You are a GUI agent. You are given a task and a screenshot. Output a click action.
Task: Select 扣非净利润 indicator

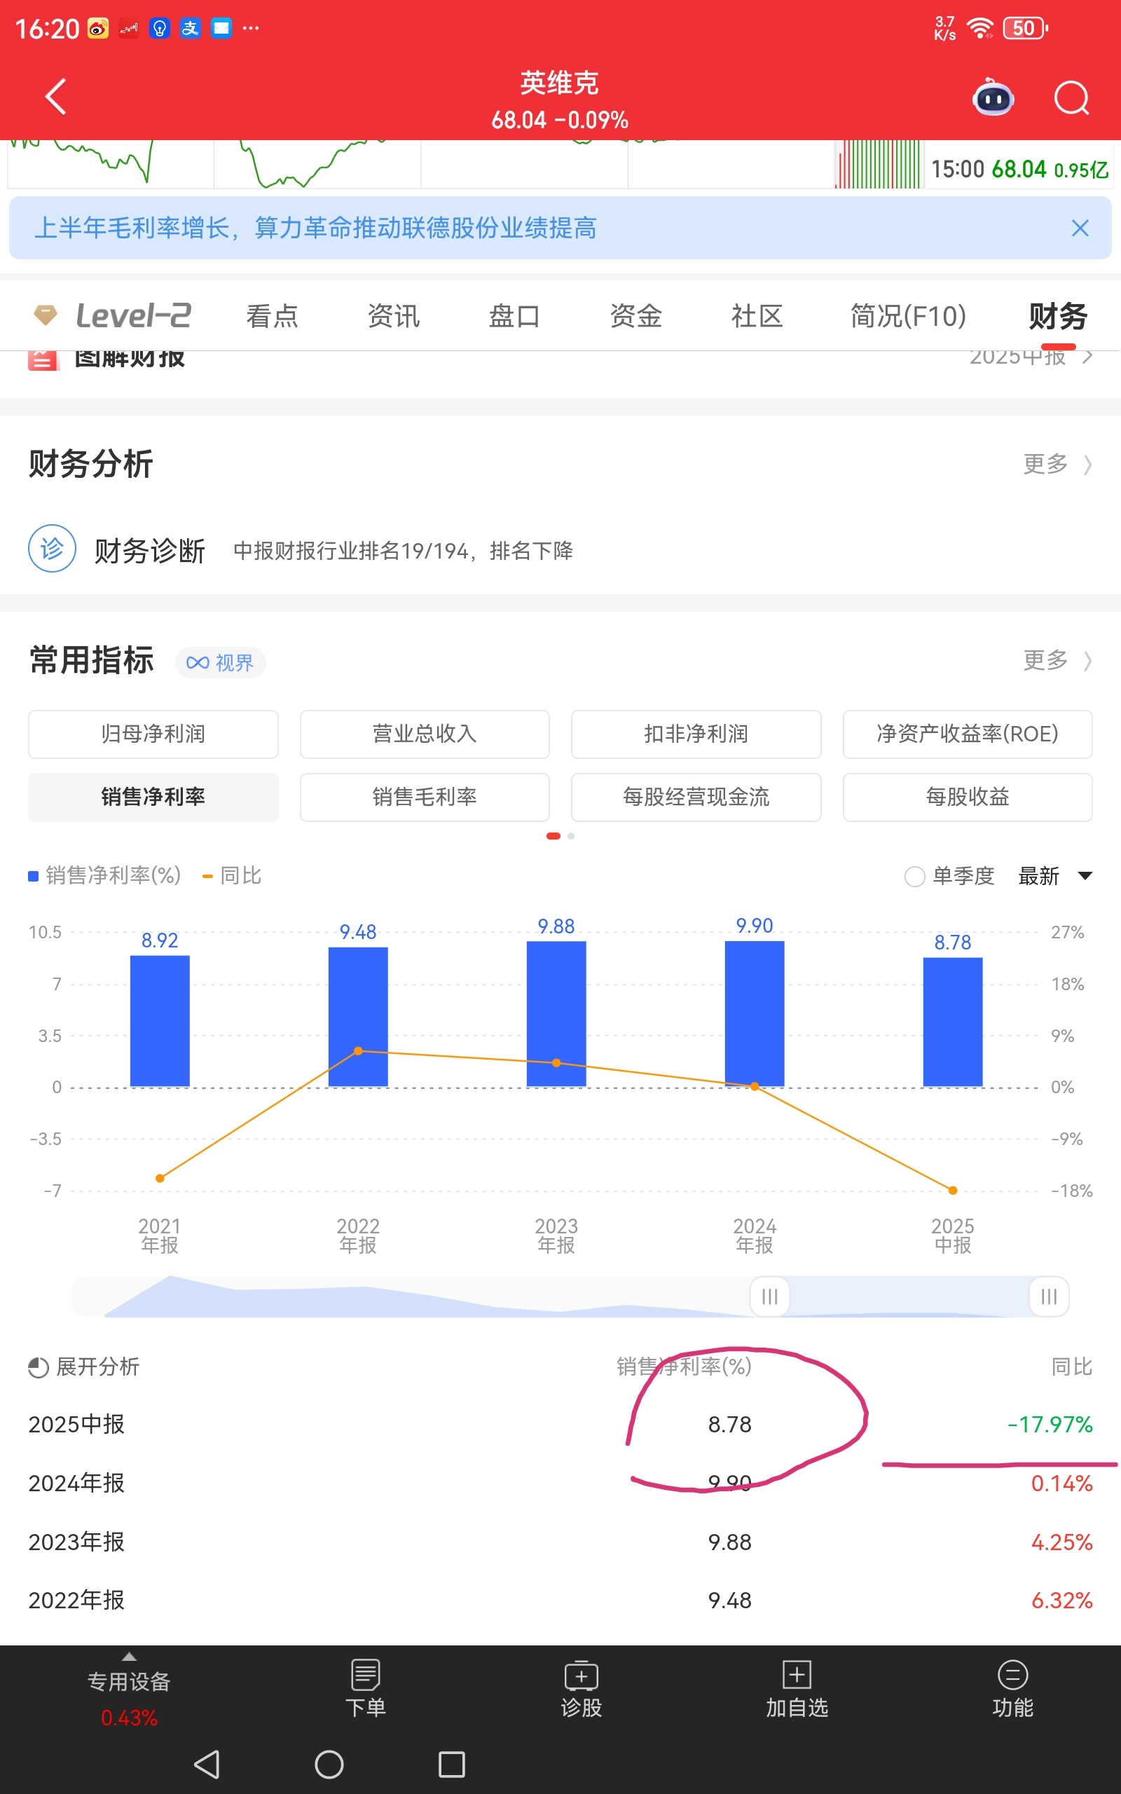tap(696, 734)
